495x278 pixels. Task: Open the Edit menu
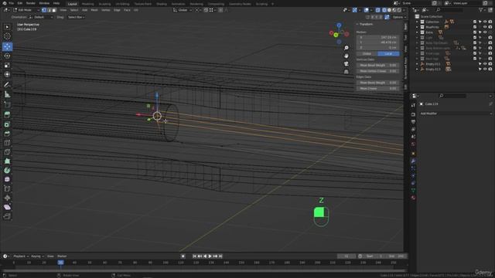20,3
